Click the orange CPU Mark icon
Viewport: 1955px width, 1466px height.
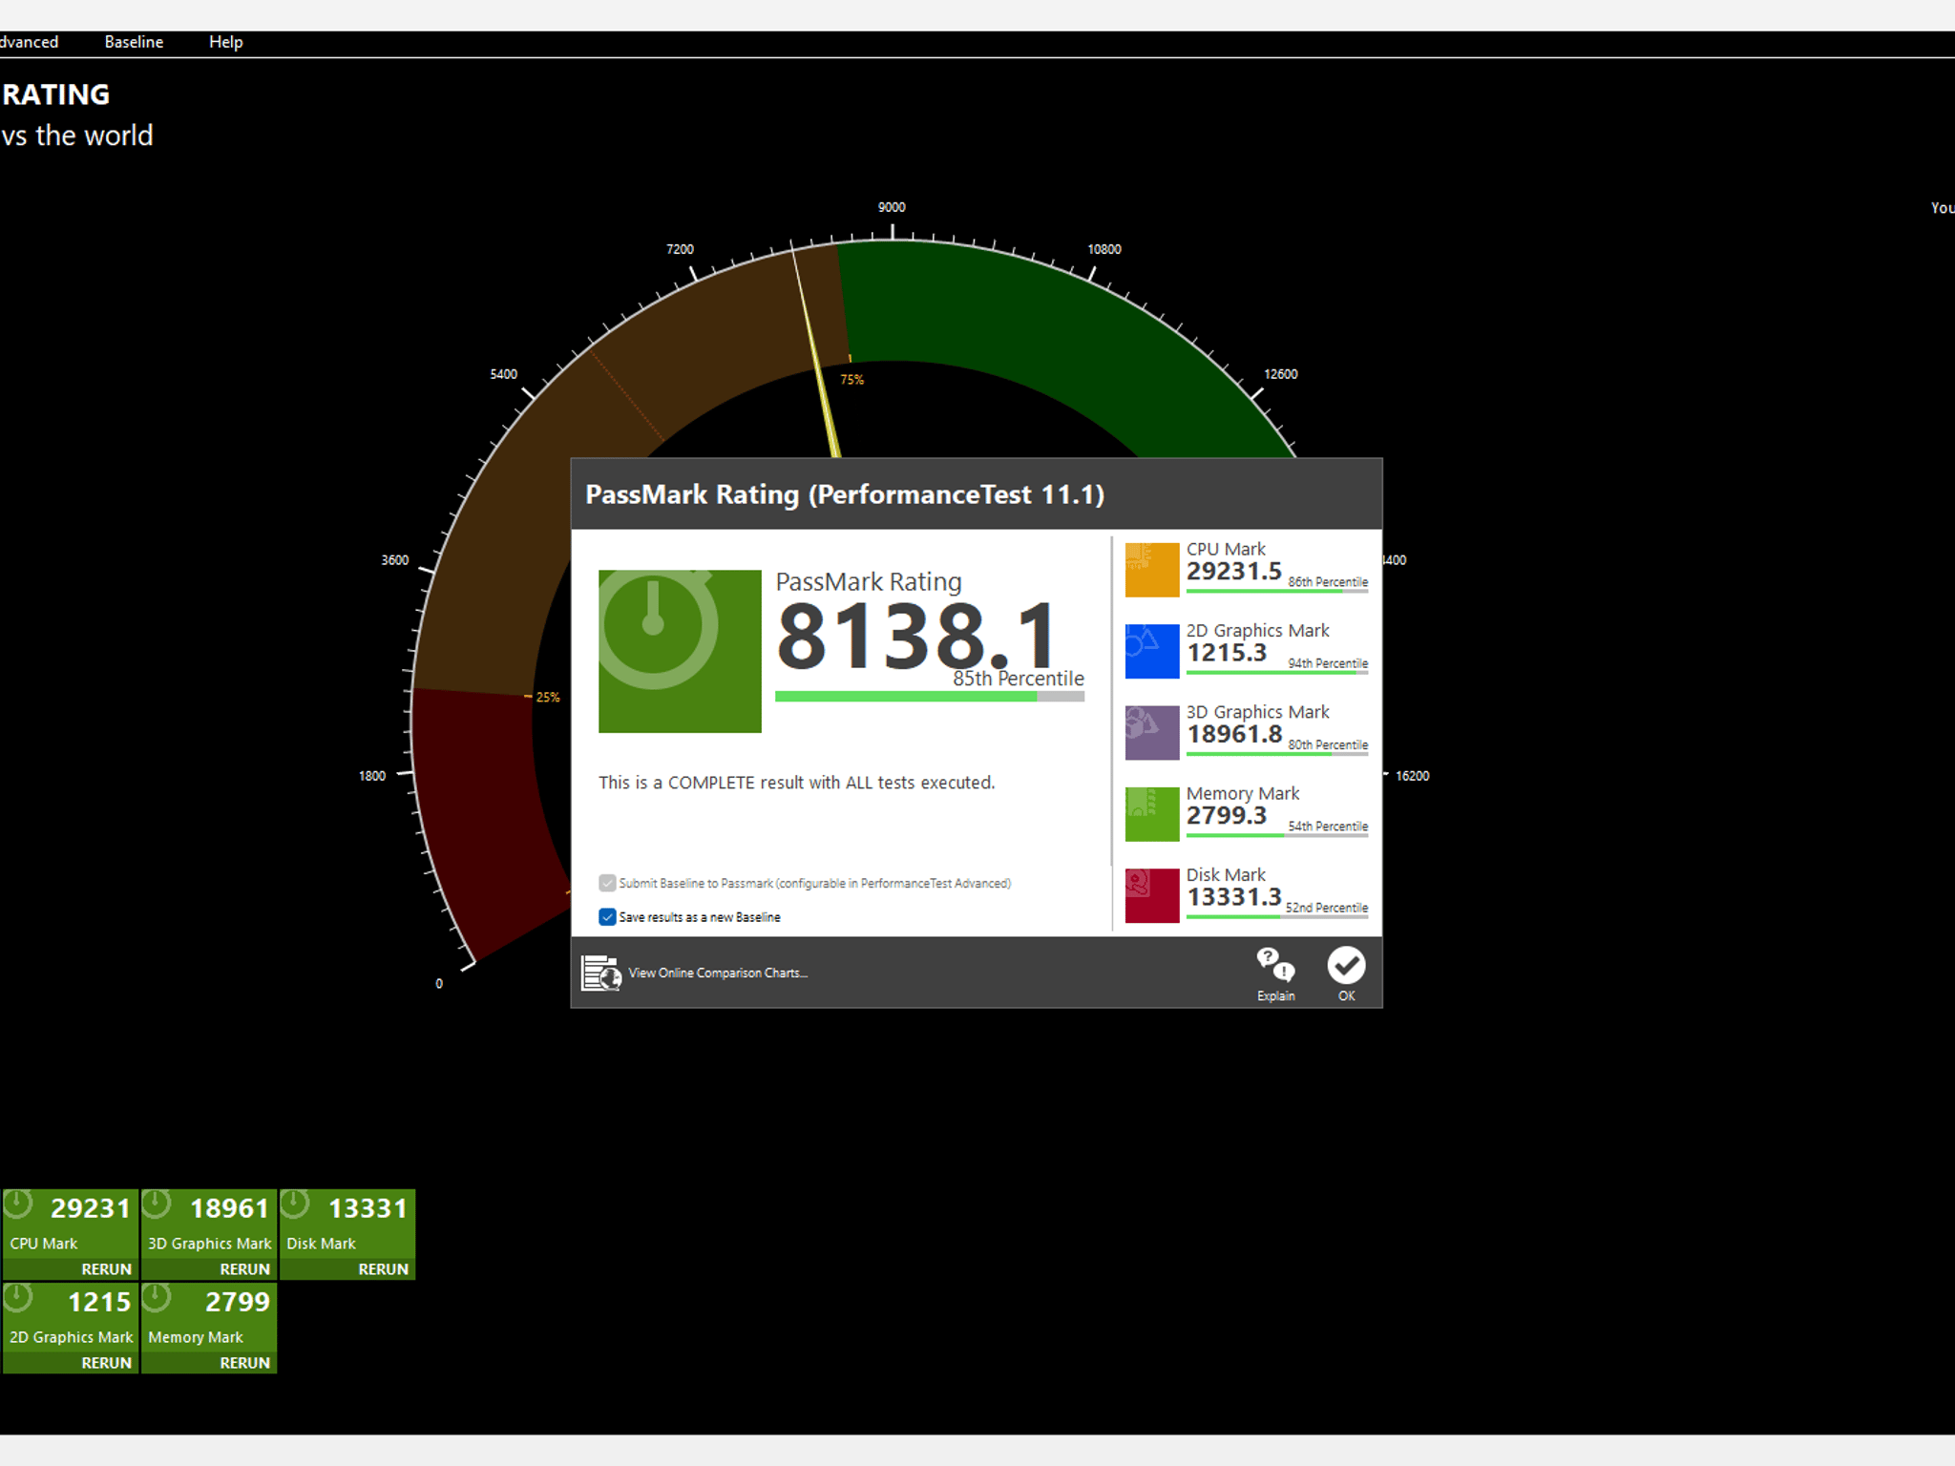click(1152, 570)
